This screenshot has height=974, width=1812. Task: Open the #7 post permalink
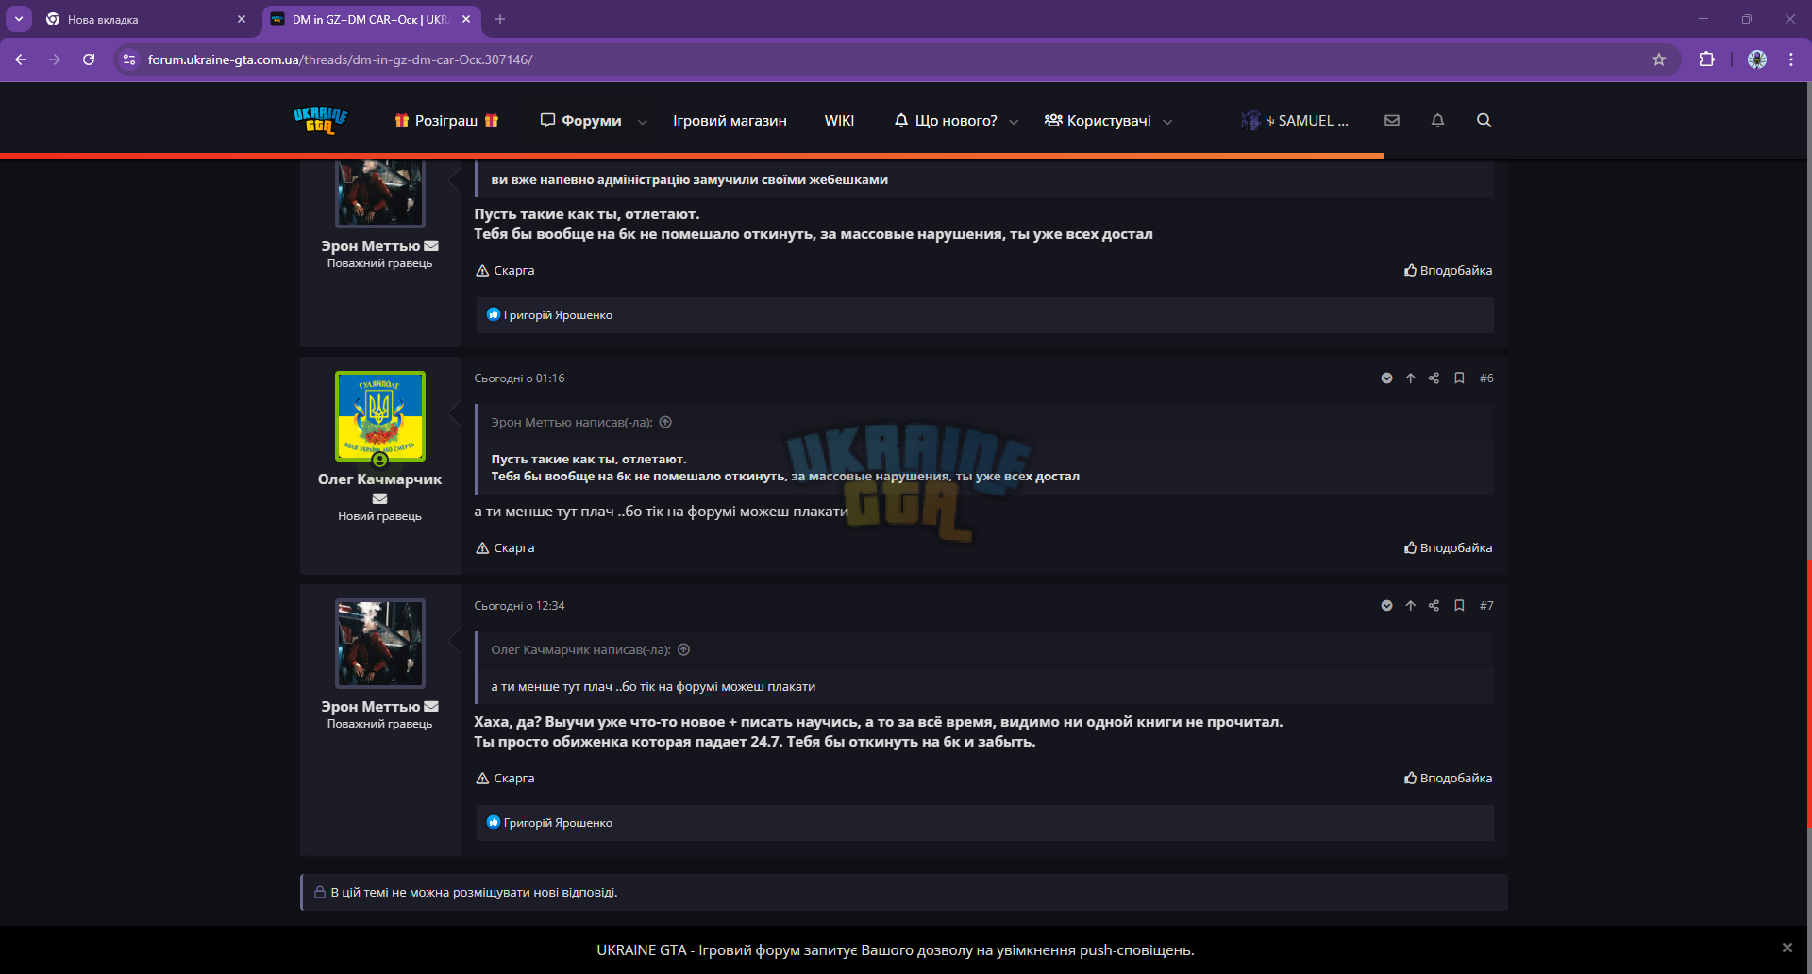1486,606
